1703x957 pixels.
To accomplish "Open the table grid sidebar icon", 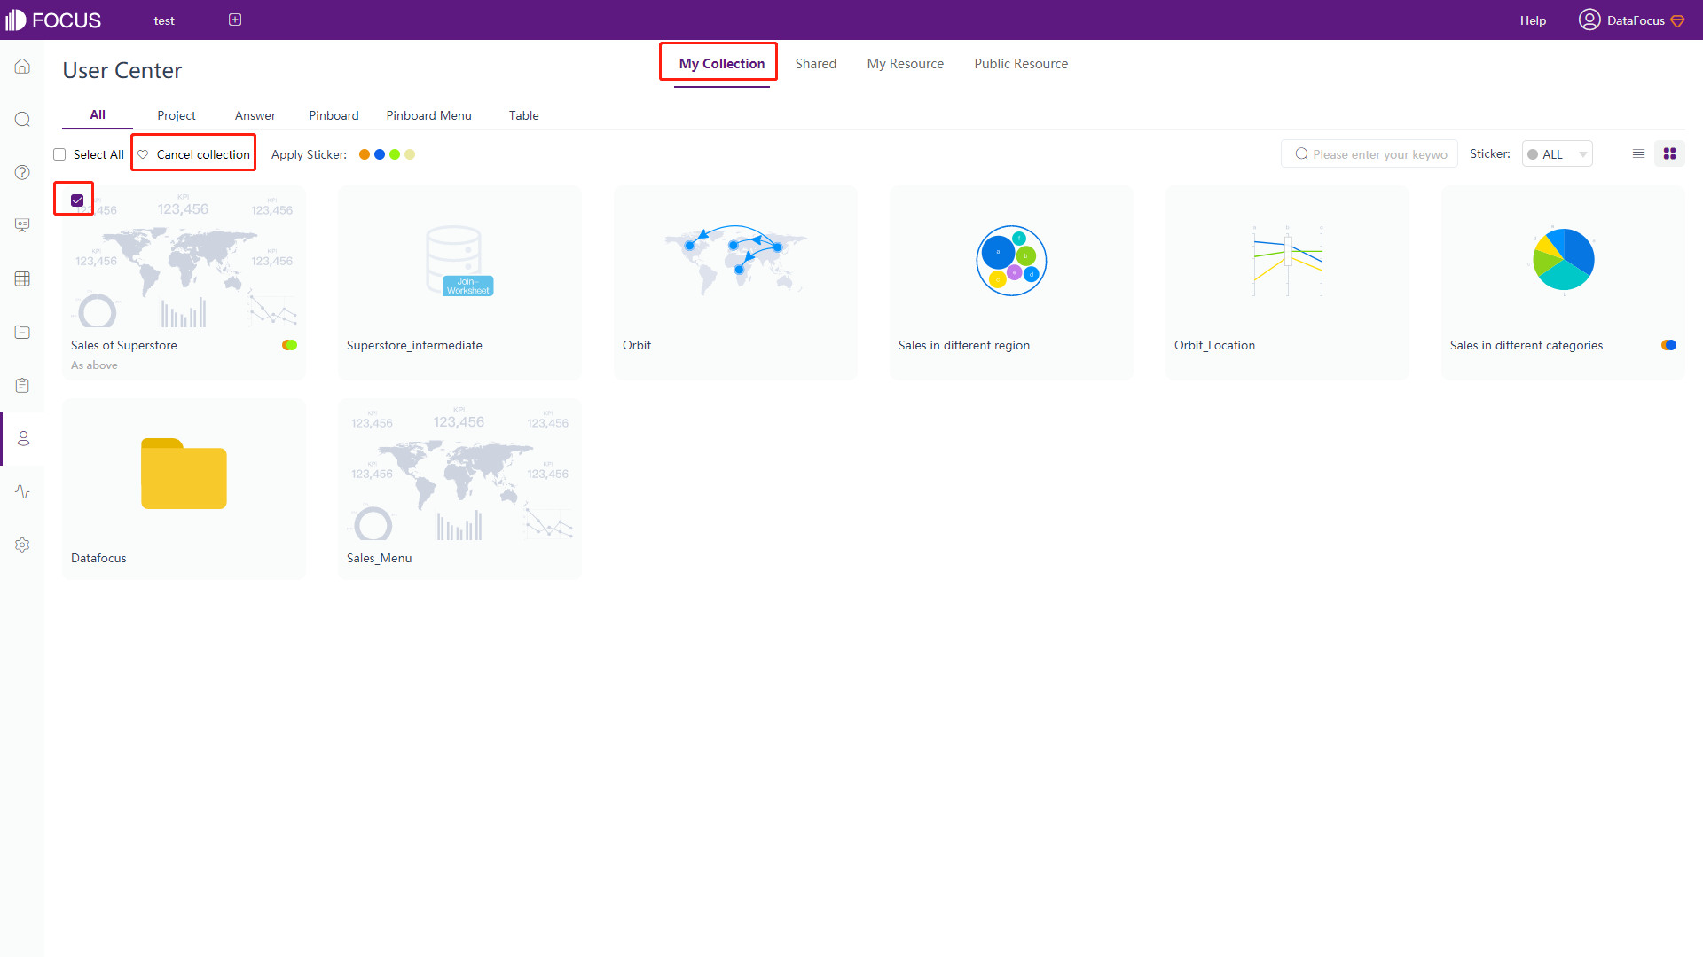I will [22, 278].
